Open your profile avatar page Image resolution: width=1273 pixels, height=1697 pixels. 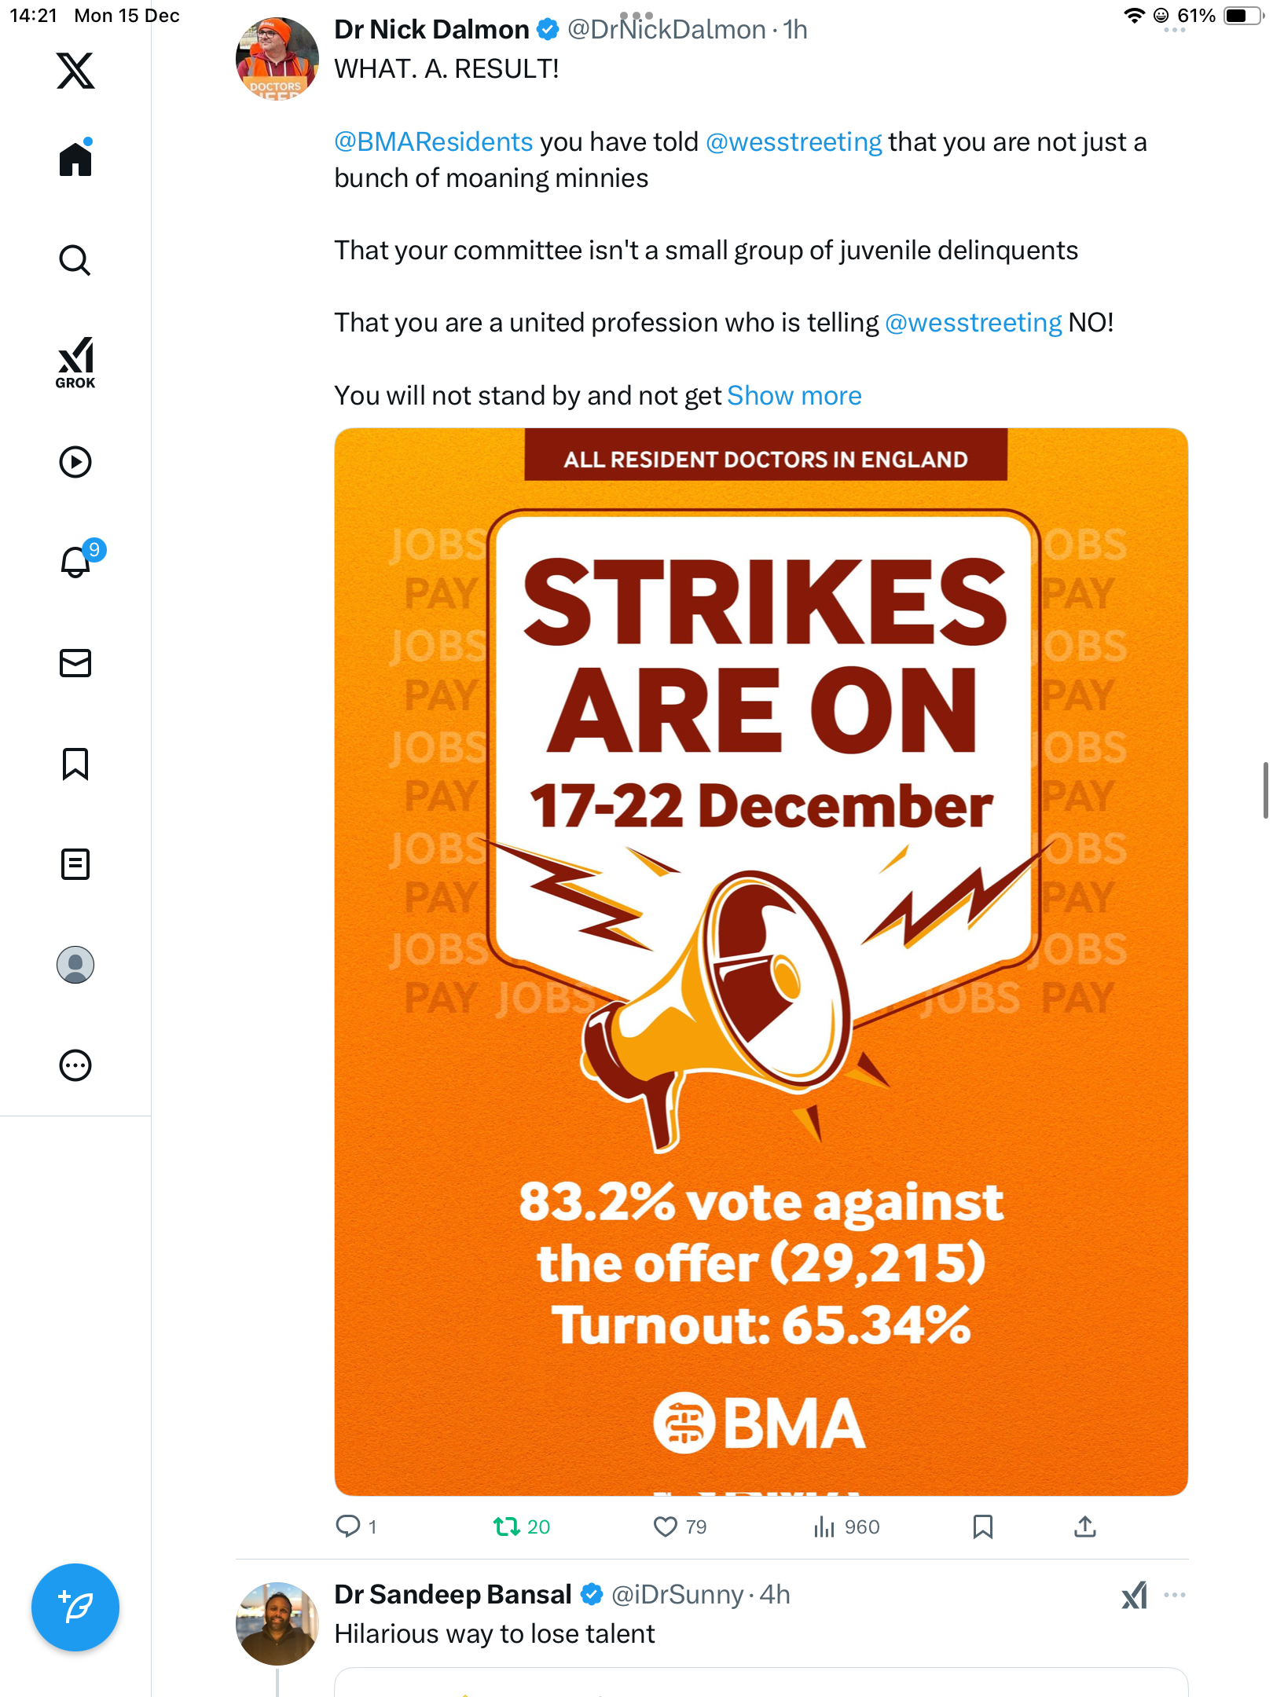pos(75,965)
